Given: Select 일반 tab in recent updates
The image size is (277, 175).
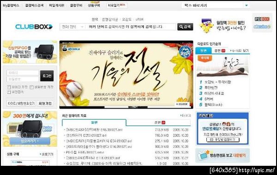Looking at the screenshot, I should [94, 122].
